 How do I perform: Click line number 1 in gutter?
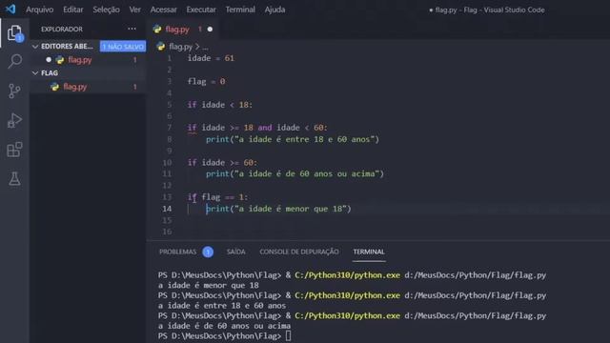[x=170, y=58]
